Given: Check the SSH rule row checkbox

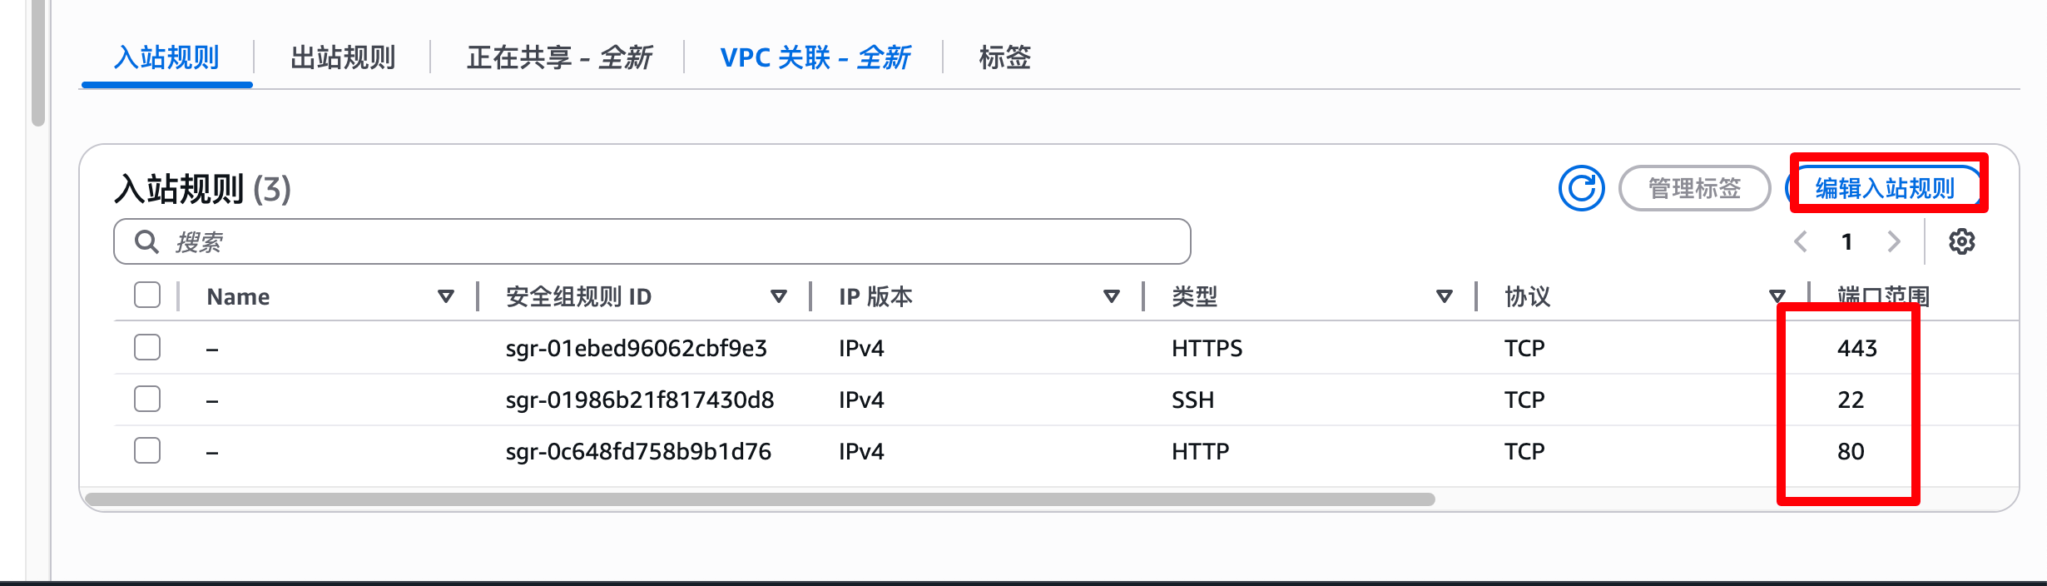Looking at the screenshot, I should [147, 399].
